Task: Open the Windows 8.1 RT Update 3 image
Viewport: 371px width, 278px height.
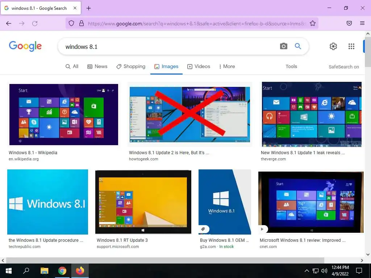Action: [x=143, y=202]
